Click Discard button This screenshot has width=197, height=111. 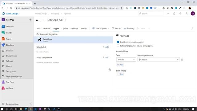[x=117, y=28]
